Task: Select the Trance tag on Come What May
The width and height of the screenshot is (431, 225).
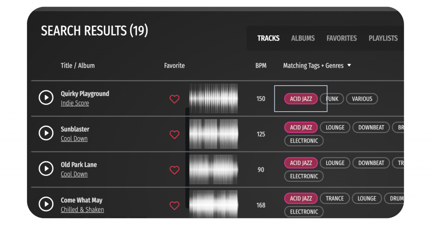Action: point(335,199)
